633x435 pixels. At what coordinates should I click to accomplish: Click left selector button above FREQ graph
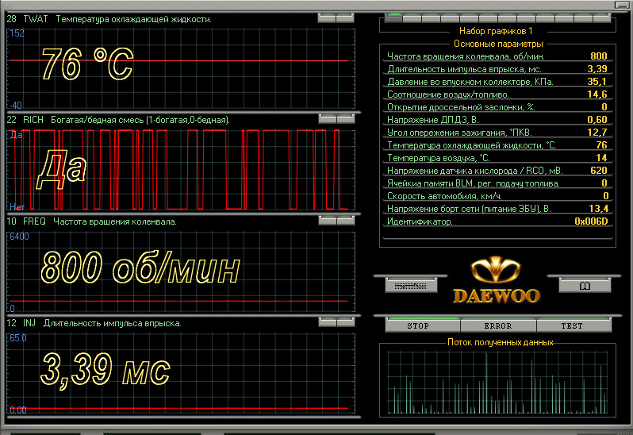click(328, 220)
